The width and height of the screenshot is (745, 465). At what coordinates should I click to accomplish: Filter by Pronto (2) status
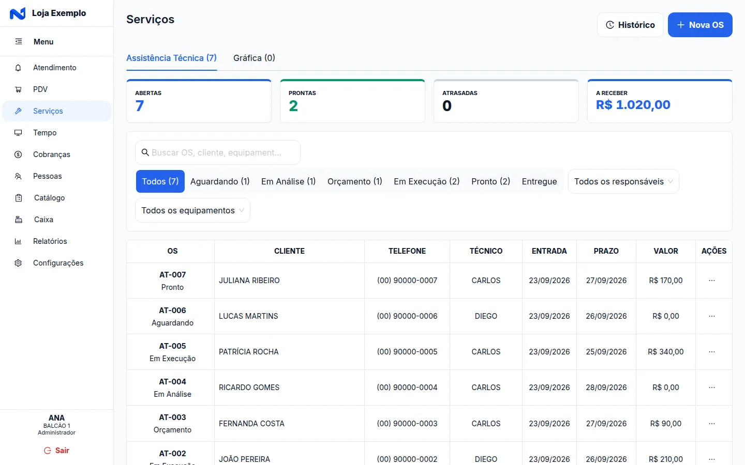pos(490,181)
